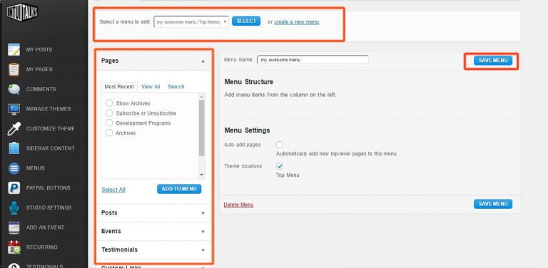Switch to the View All tab

coord(151,86)
